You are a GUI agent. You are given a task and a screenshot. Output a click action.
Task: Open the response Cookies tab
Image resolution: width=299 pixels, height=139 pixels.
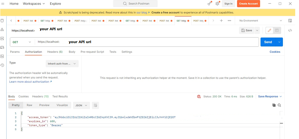pyautogui.click(x=23, y=97)
